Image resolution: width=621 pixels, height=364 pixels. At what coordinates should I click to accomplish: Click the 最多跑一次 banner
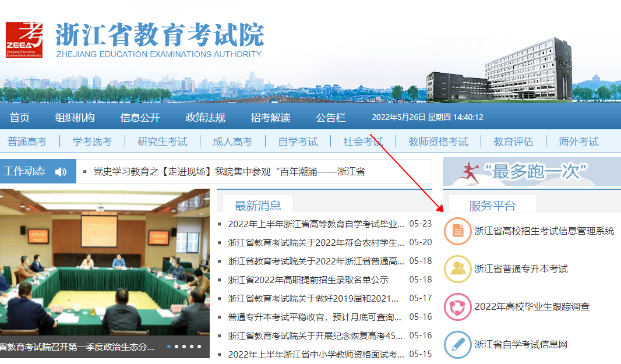(532, 171)
